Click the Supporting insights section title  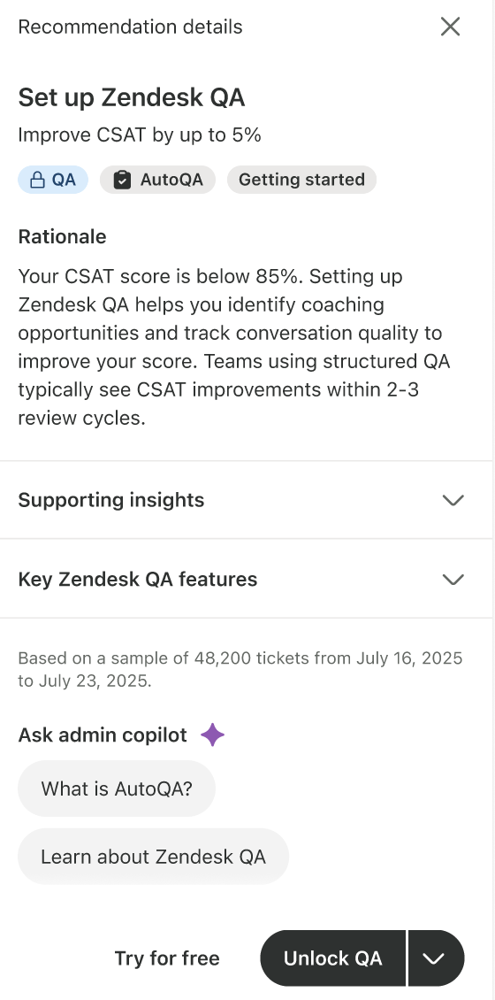tap(110, 500)
